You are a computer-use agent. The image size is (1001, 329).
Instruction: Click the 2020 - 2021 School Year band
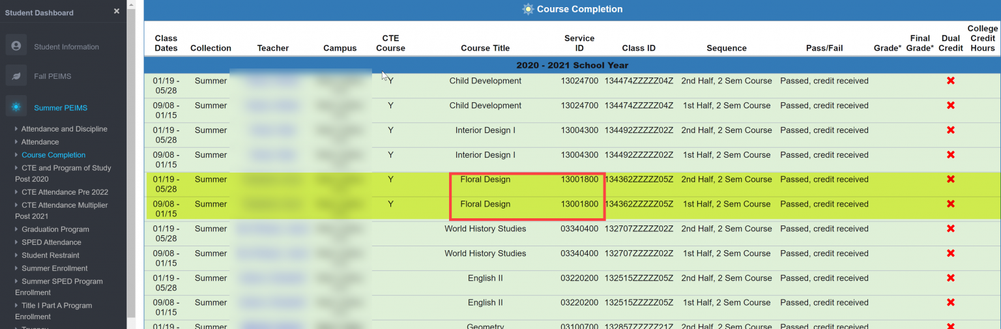point(572,65)
